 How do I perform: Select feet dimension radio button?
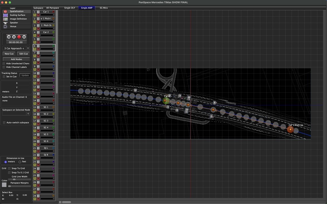20,162
